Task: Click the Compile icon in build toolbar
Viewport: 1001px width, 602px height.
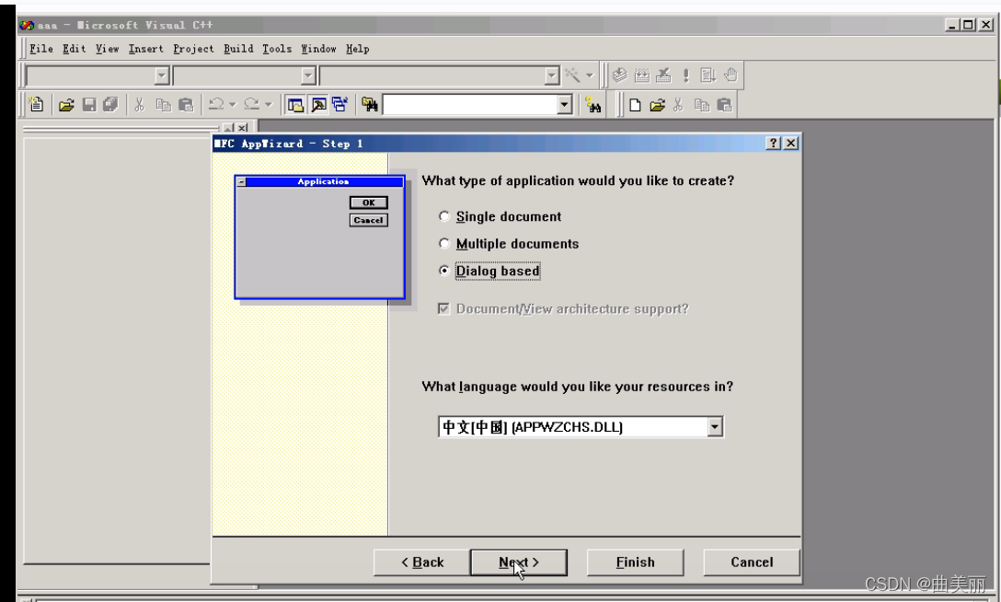Action: [x=619, y=75]
